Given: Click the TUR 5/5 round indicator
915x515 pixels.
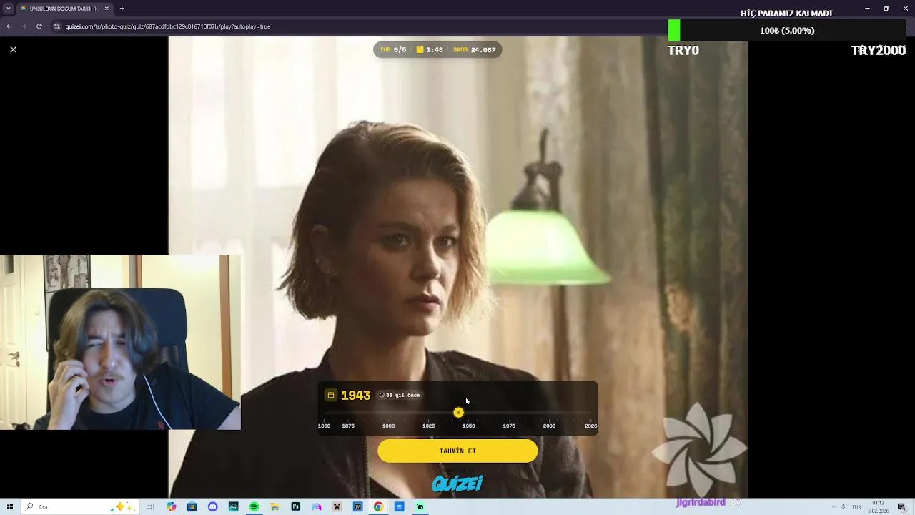Looking at the screenshot, I should (x=393, y=50).
